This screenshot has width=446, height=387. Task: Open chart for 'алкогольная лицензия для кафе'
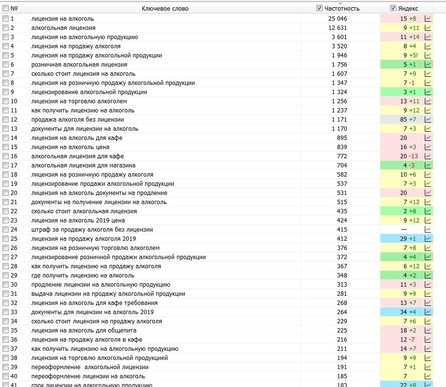click(428, 156)
